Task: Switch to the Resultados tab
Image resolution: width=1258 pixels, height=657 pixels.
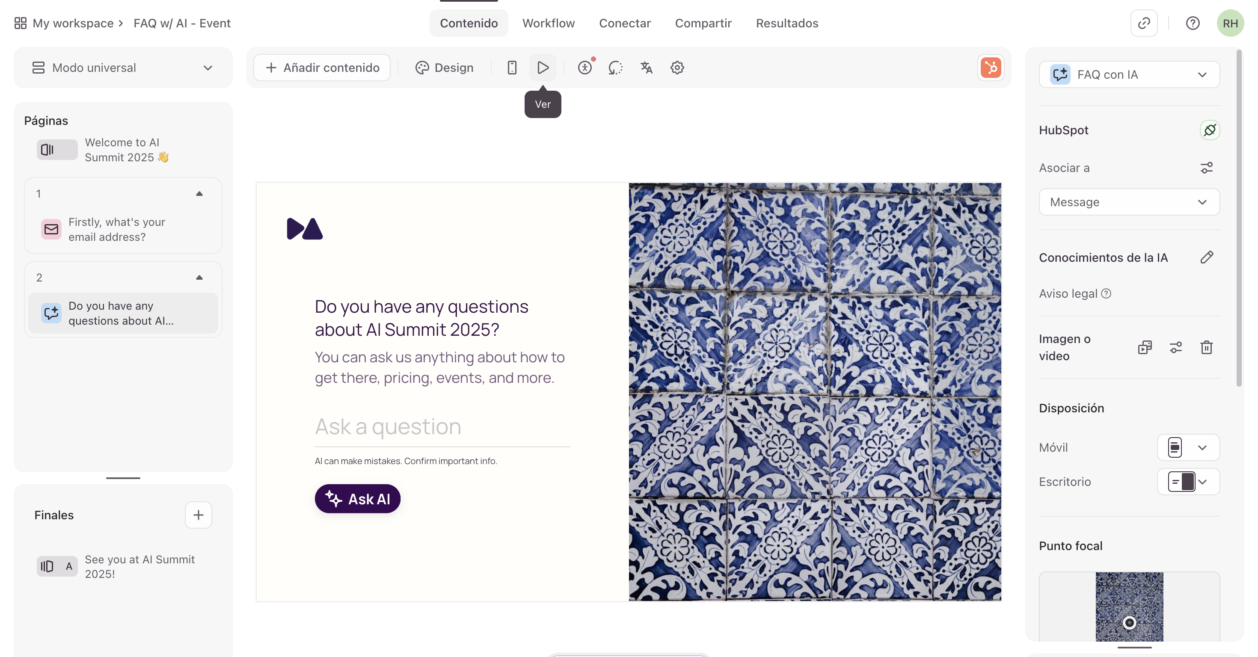Action: tap(787, 23)
